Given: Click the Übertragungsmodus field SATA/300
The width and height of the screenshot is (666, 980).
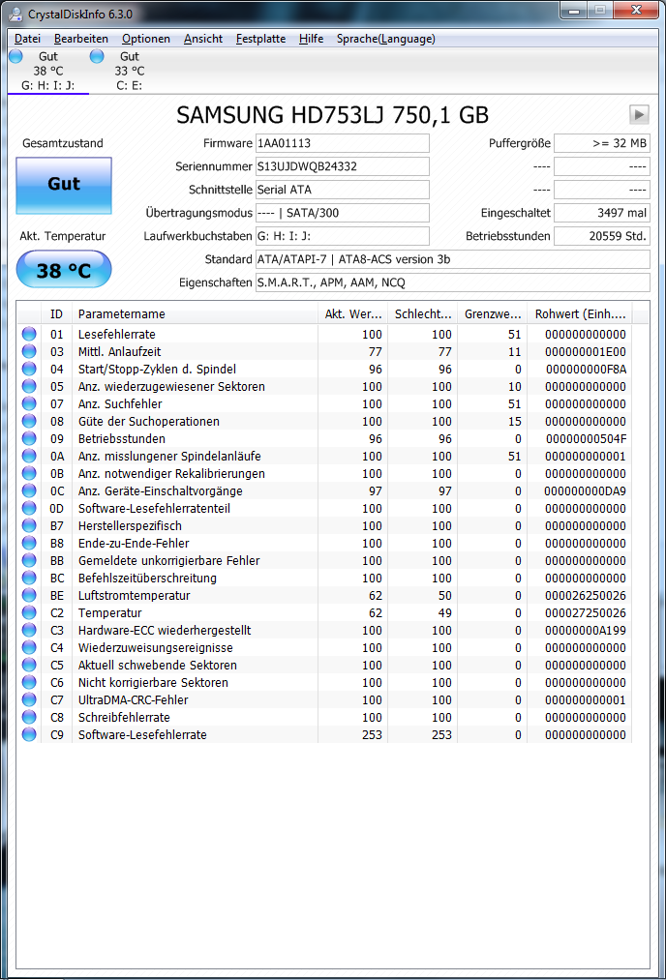Looking at the screenshot, I should (x=343, y=213).
